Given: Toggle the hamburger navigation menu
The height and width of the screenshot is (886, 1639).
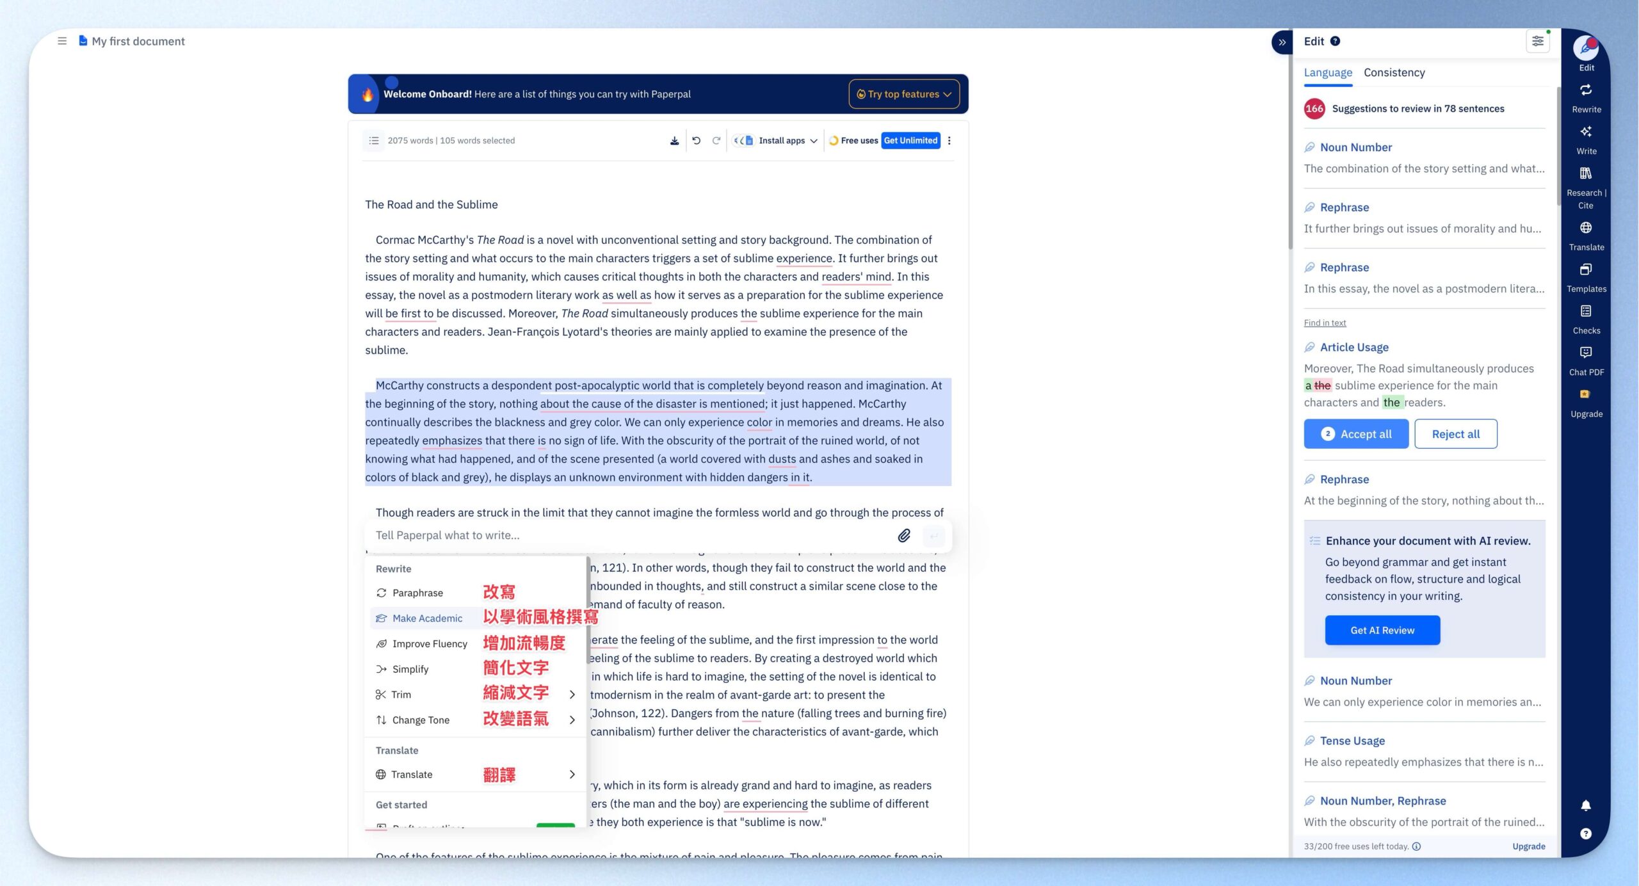Looking at the screenshot, I should [x=62, y=41].
